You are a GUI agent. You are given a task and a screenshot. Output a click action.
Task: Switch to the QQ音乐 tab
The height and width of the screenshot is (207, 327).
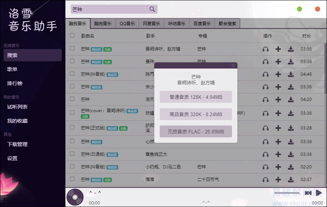[127, 23]
